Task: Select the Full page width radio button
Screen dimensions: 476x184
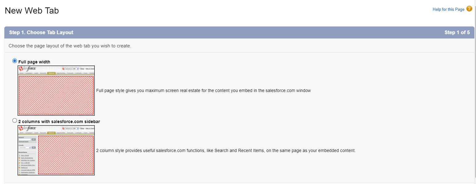Action: (x=14, y=61)
